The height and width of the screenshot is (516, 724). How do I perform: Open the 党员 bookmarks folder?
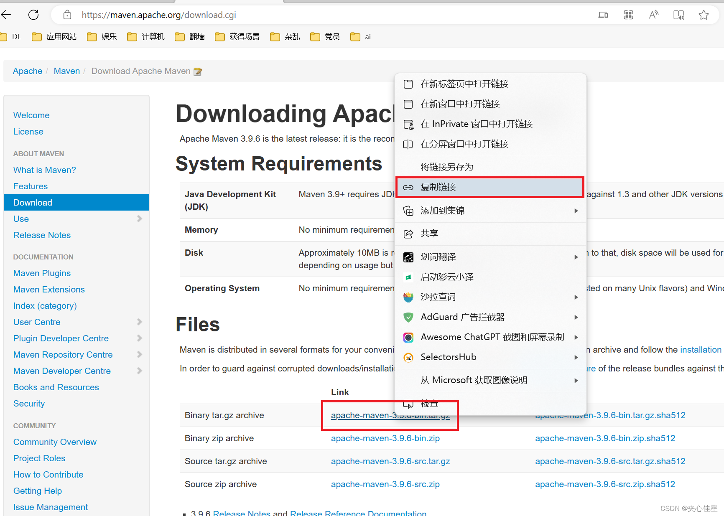pyautogui.click(x=325, y=37)
